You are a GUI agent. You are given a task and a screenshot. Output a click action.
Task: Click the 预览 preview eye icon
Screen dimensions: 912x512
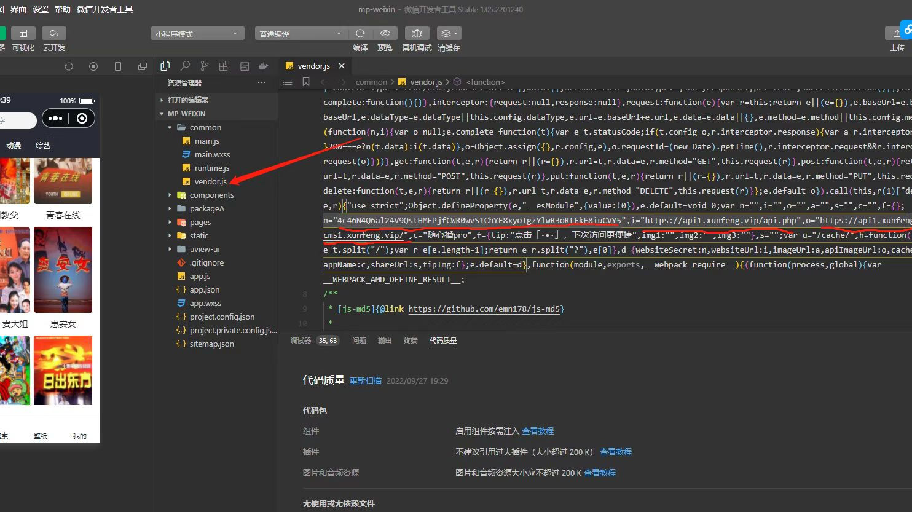pos(385,33)
